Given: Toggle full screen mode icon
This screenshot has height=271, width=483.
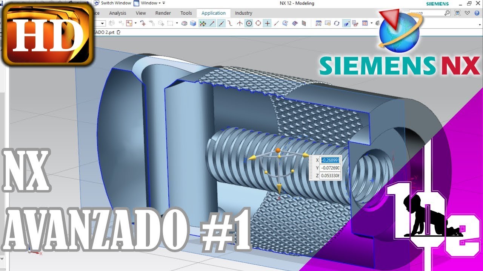Looking at the screenshot, I should coord(457,13).
